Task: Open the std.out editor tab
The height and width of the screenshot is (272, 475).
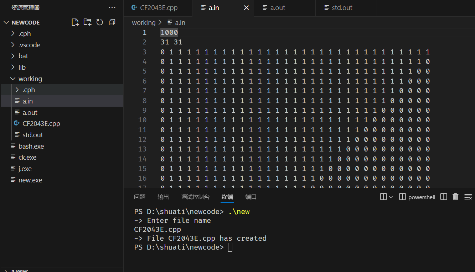Action: (x=342, y=7)
